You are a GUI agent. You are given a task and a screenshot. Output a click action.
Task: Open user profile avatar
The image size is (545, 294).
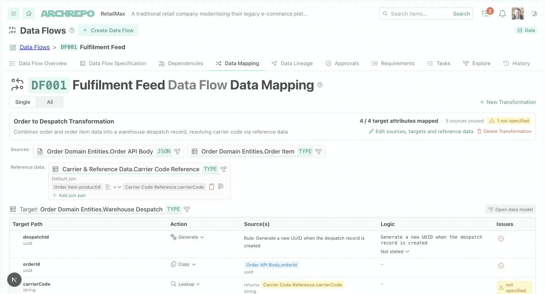pos(518,14)
